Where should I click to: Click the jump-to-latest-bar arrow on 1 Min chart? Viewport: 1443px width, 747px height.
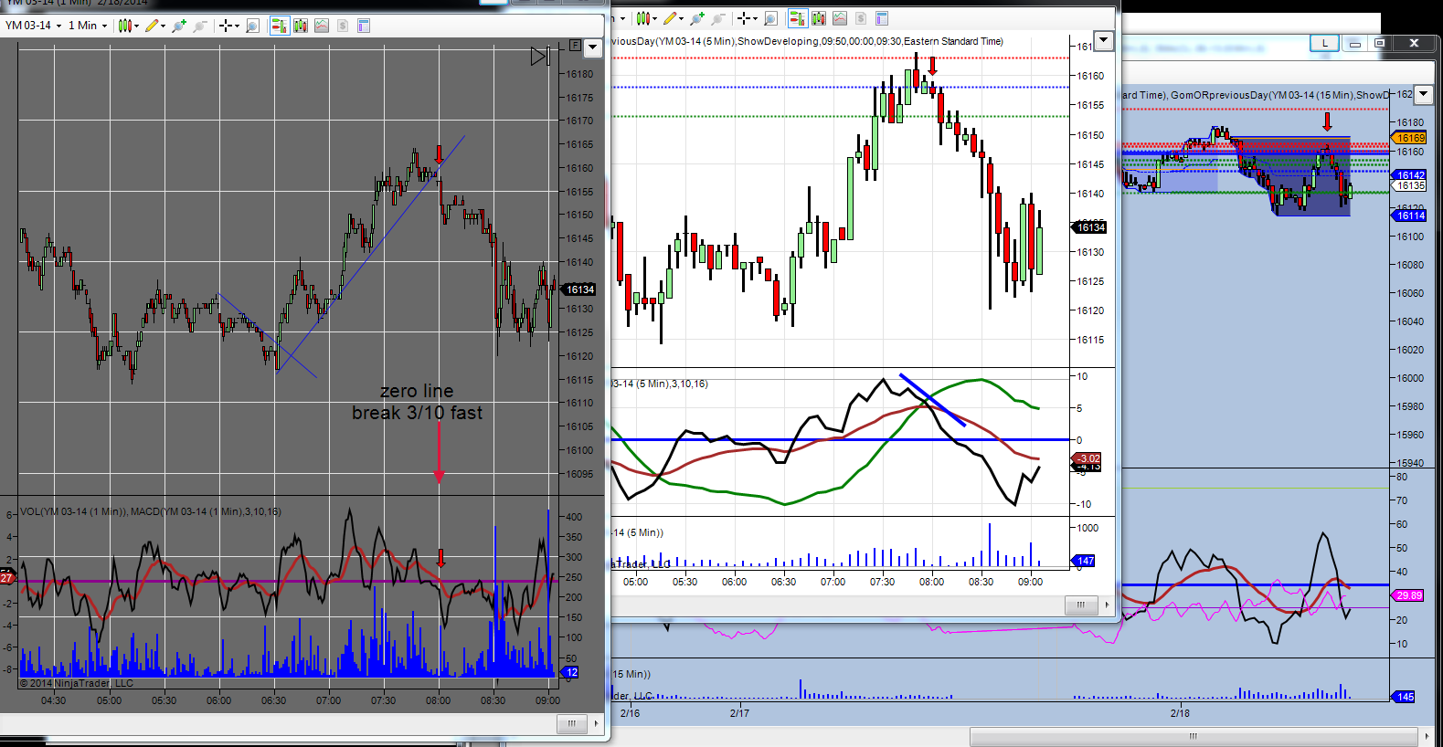tap(540, 57)
